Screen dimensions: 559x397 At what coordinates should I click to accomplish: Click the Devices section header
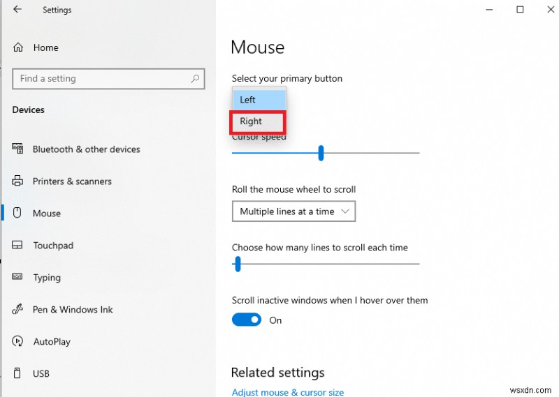[x=28, y=110]
